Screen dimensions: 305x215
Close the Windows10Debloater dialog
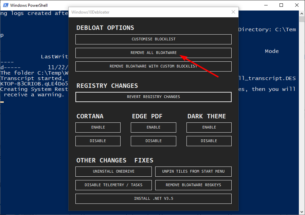pyautogui.click(x=233, y=12)
